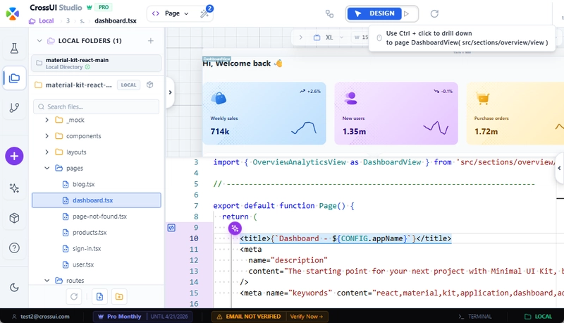Screen dimensions: 564x323
Task: Click the purple plus add button
Action: (x=14, y=156)
